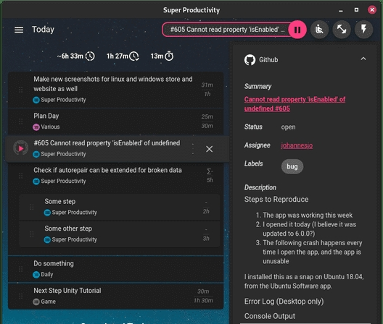Select 'Make new screenshots for linux' task title
The height and width of the screenshot is (324, 383).
tap(113, 84)
